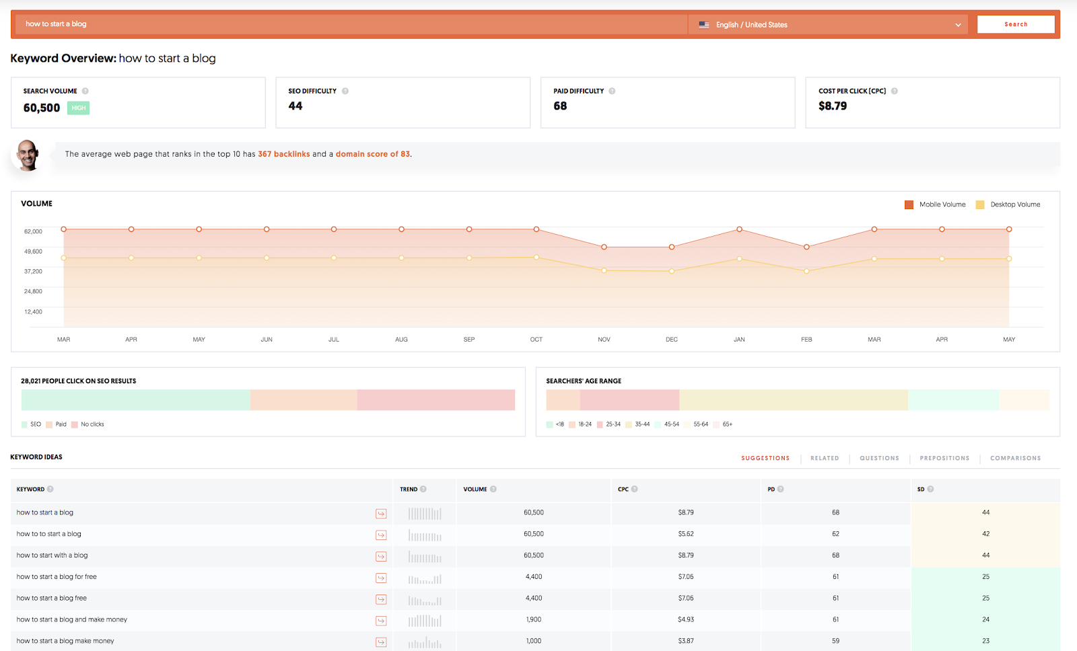Click the Desktop Volume legend swatch

(x=980, y=204)
